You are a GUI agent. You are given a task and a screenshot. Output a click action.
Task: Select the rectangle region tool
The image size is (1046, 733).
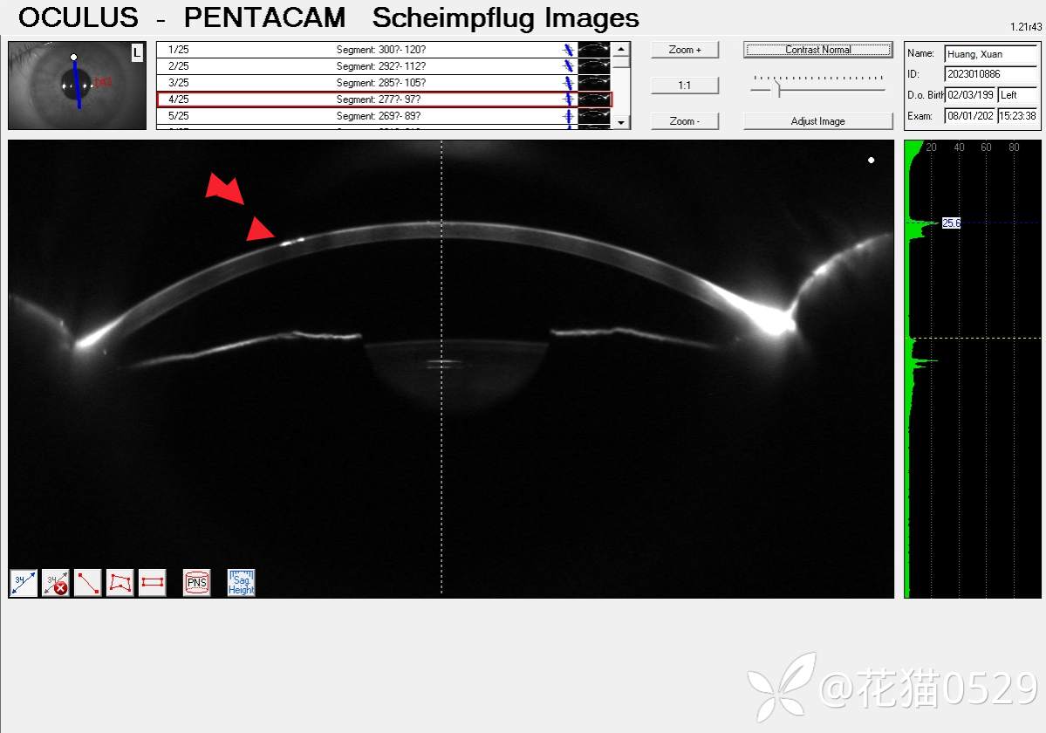153,583
